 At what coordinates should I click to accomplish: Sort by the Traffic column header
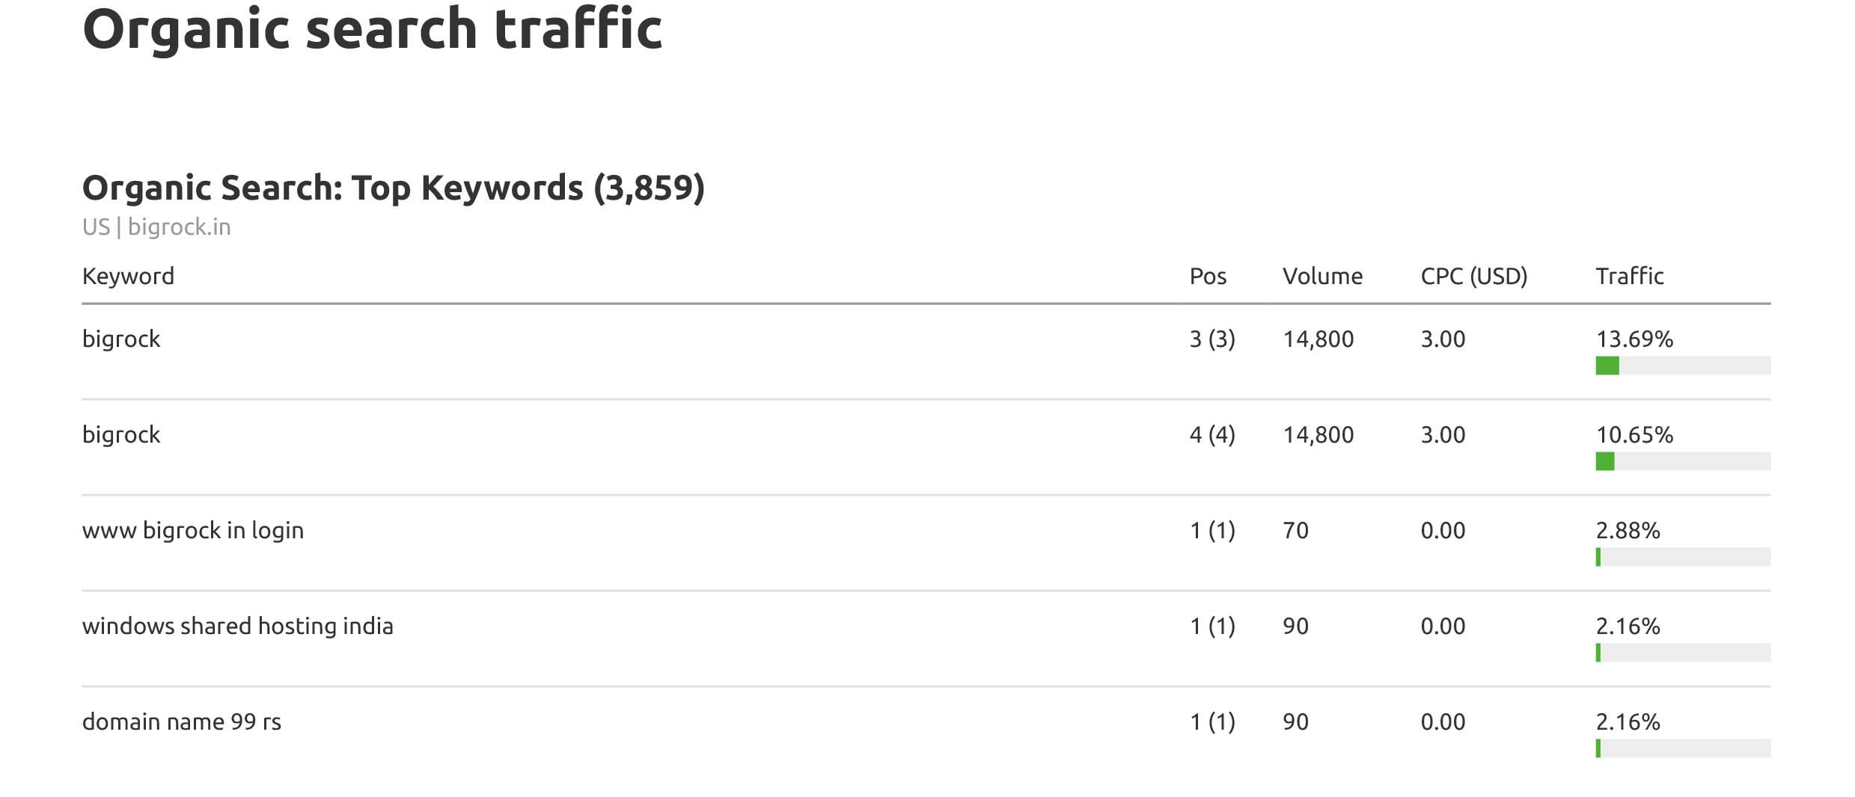point(1629,277)
